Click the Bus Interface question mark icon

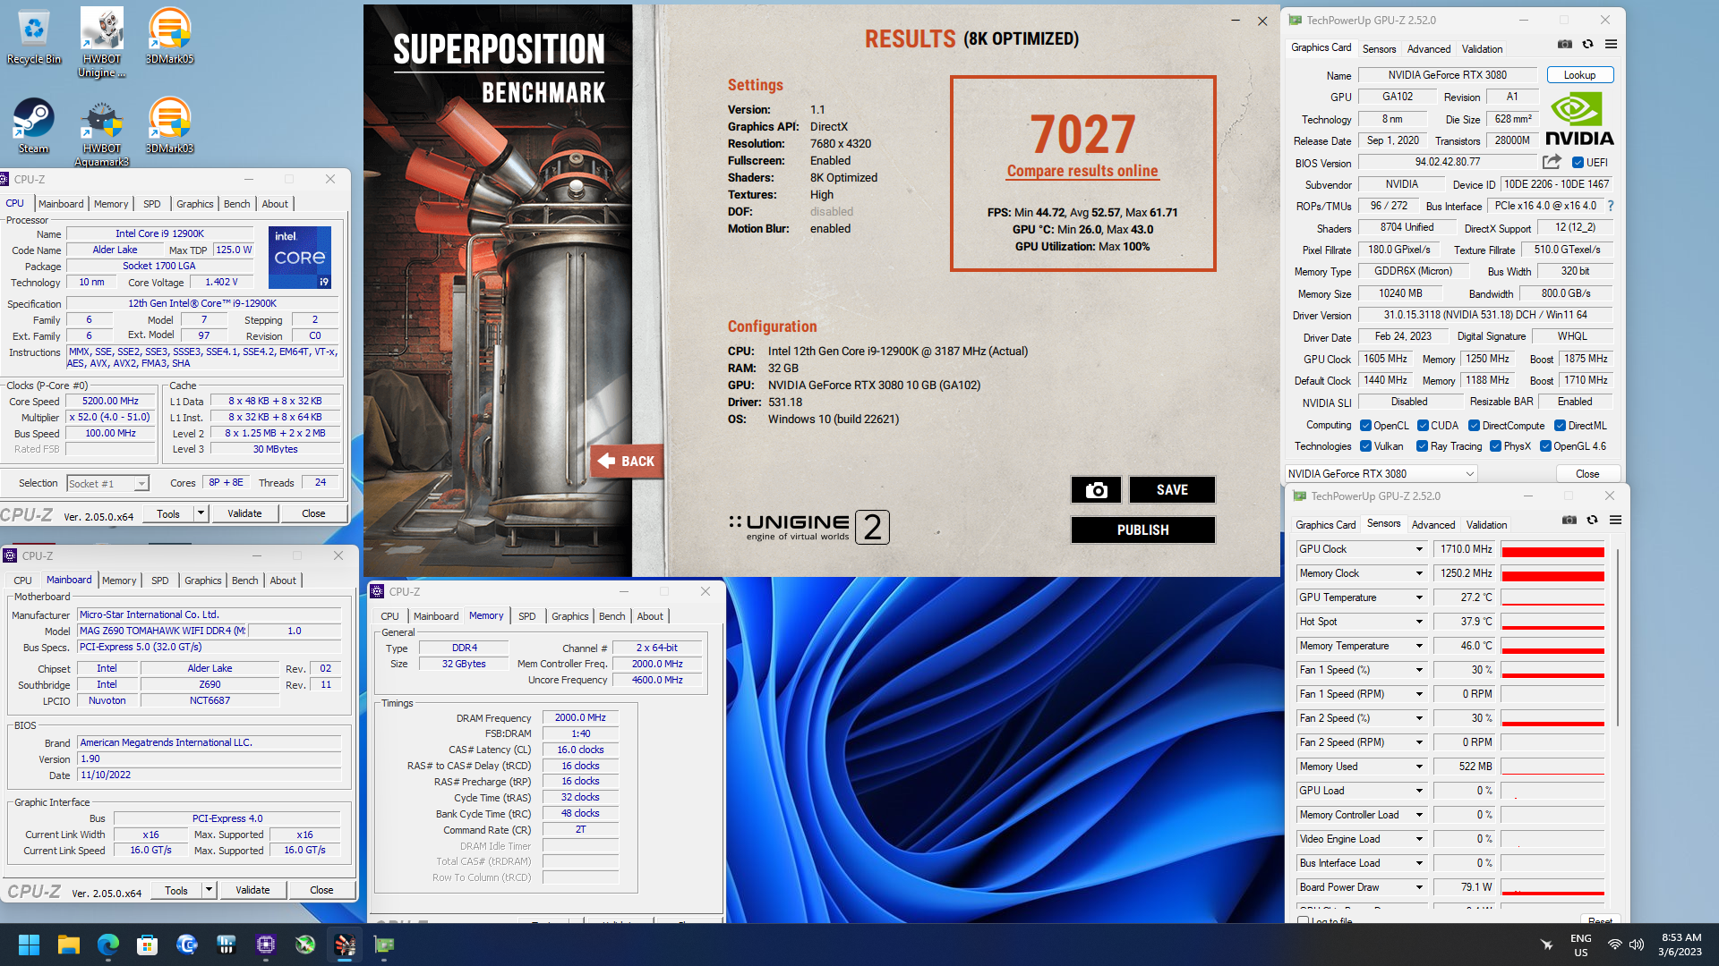click(1610, 206)
